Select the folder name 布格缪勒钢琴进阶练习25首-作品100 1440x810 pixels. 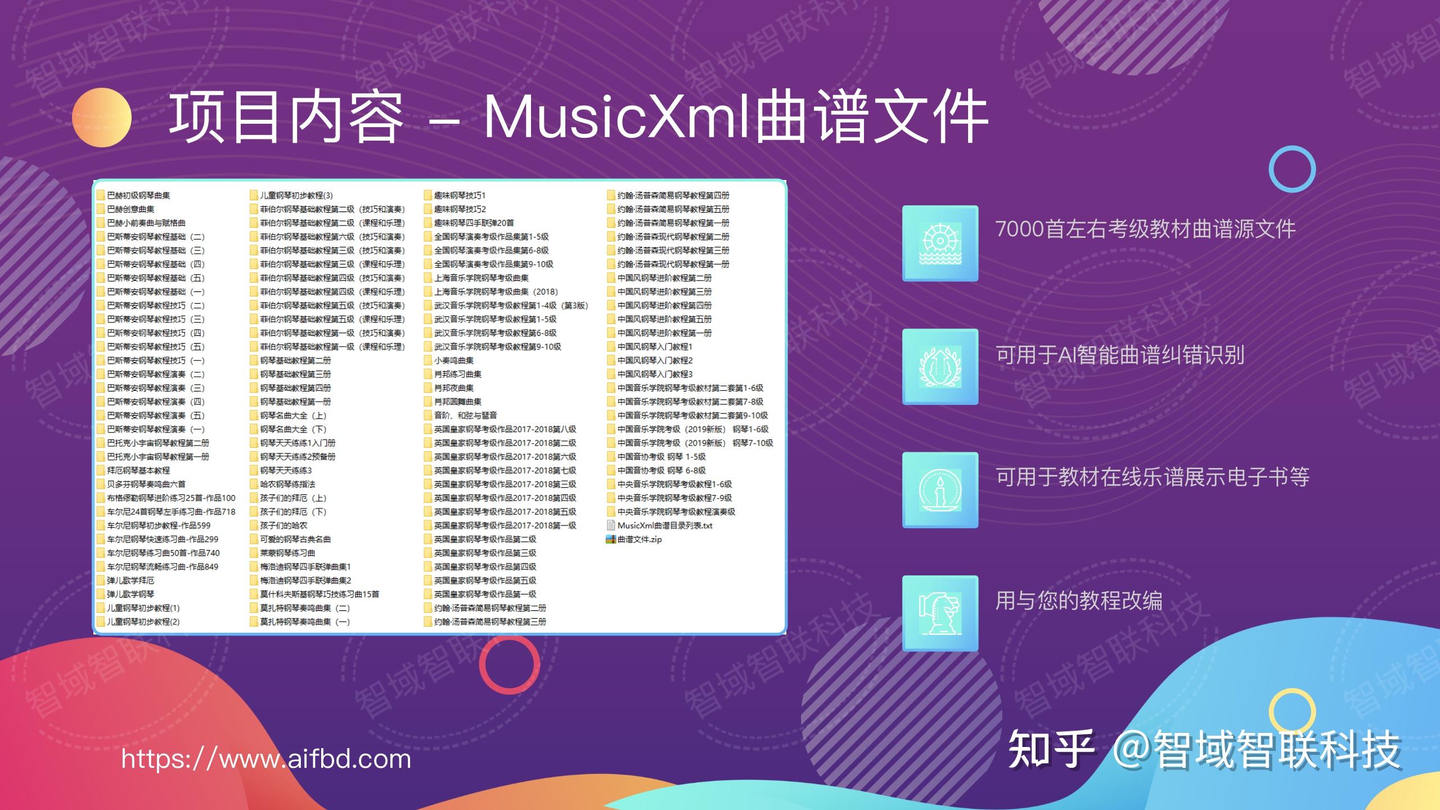pyautogui.click(x=171, y=498)
